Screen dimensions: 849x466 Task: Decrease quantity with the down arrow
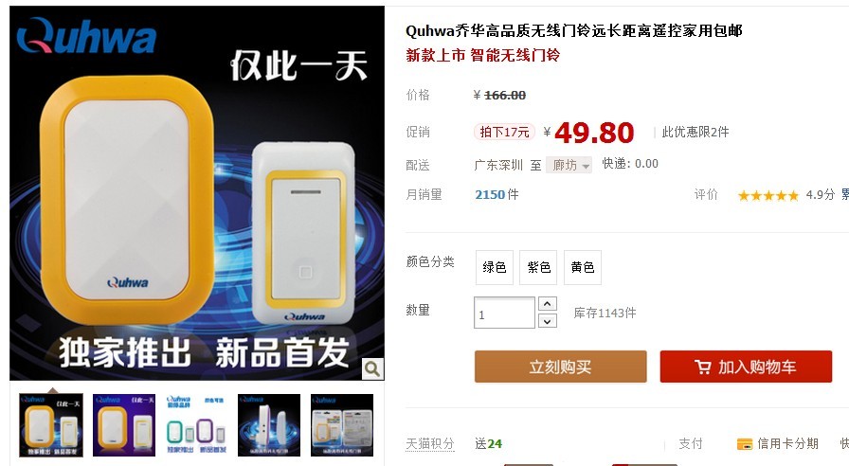pyautogui.click(x=548, y=321)
